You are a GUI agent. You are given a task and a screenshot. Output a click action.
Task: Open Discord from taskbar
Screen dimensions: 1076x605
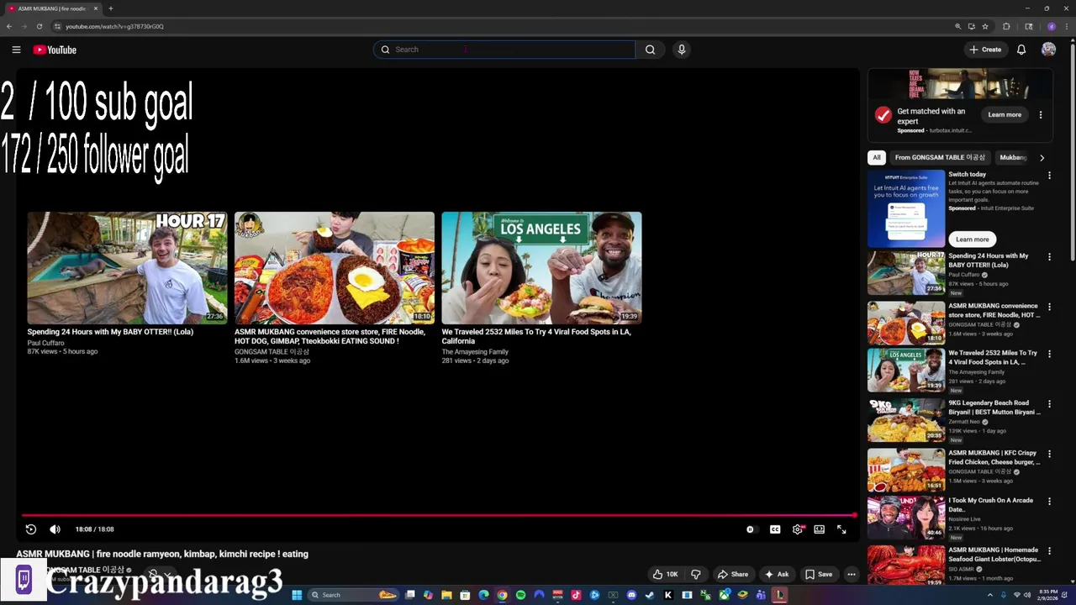pos(631,595)
